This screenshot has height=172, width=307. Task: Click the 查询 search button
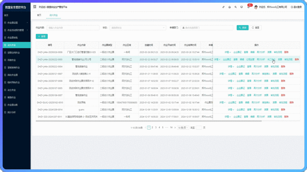[242, 28]
